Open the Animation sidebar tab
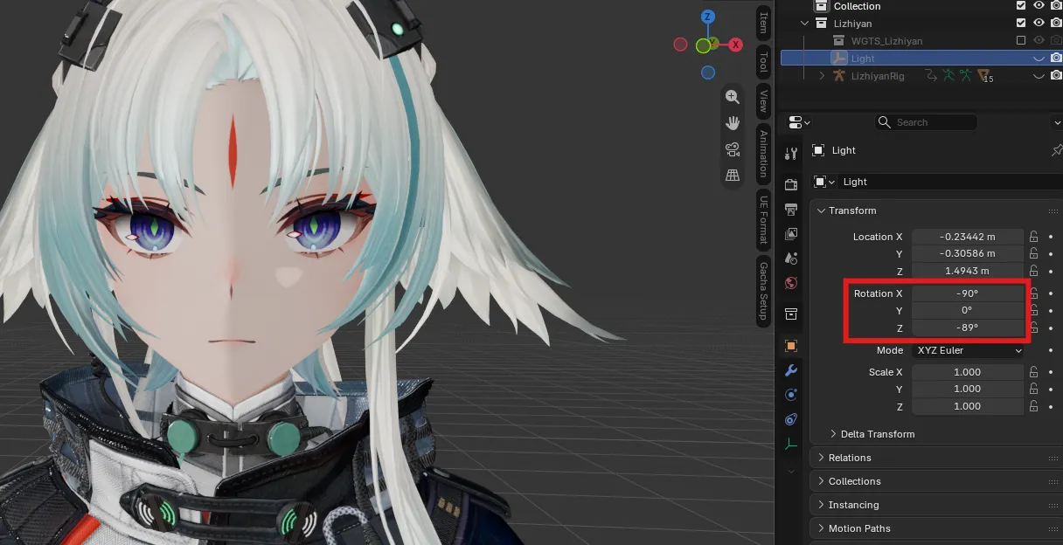The width and height of the screenshot is (1063, 545). coord(763,154)
